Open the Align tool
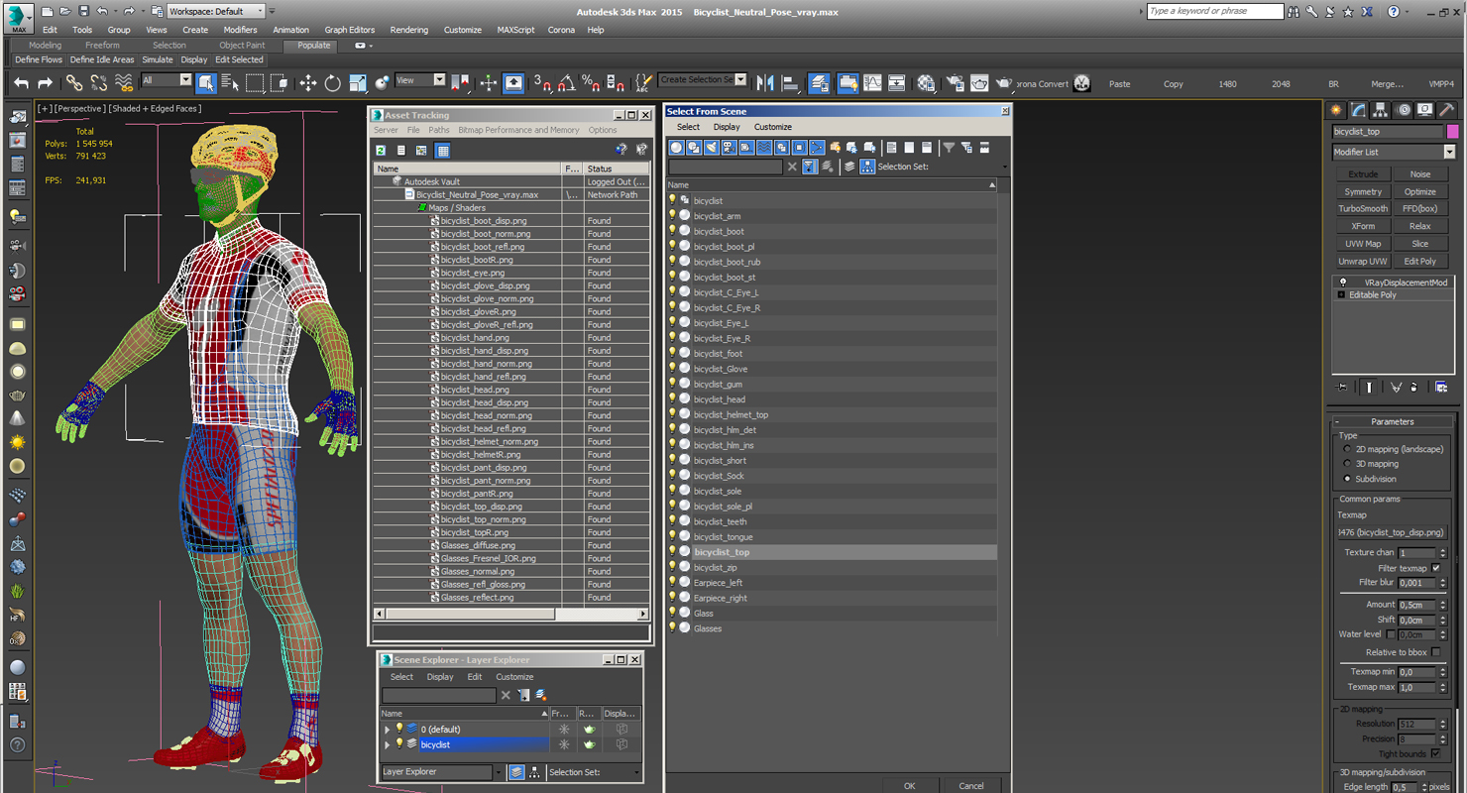1467x793 pixels. (x=790, y=83)
